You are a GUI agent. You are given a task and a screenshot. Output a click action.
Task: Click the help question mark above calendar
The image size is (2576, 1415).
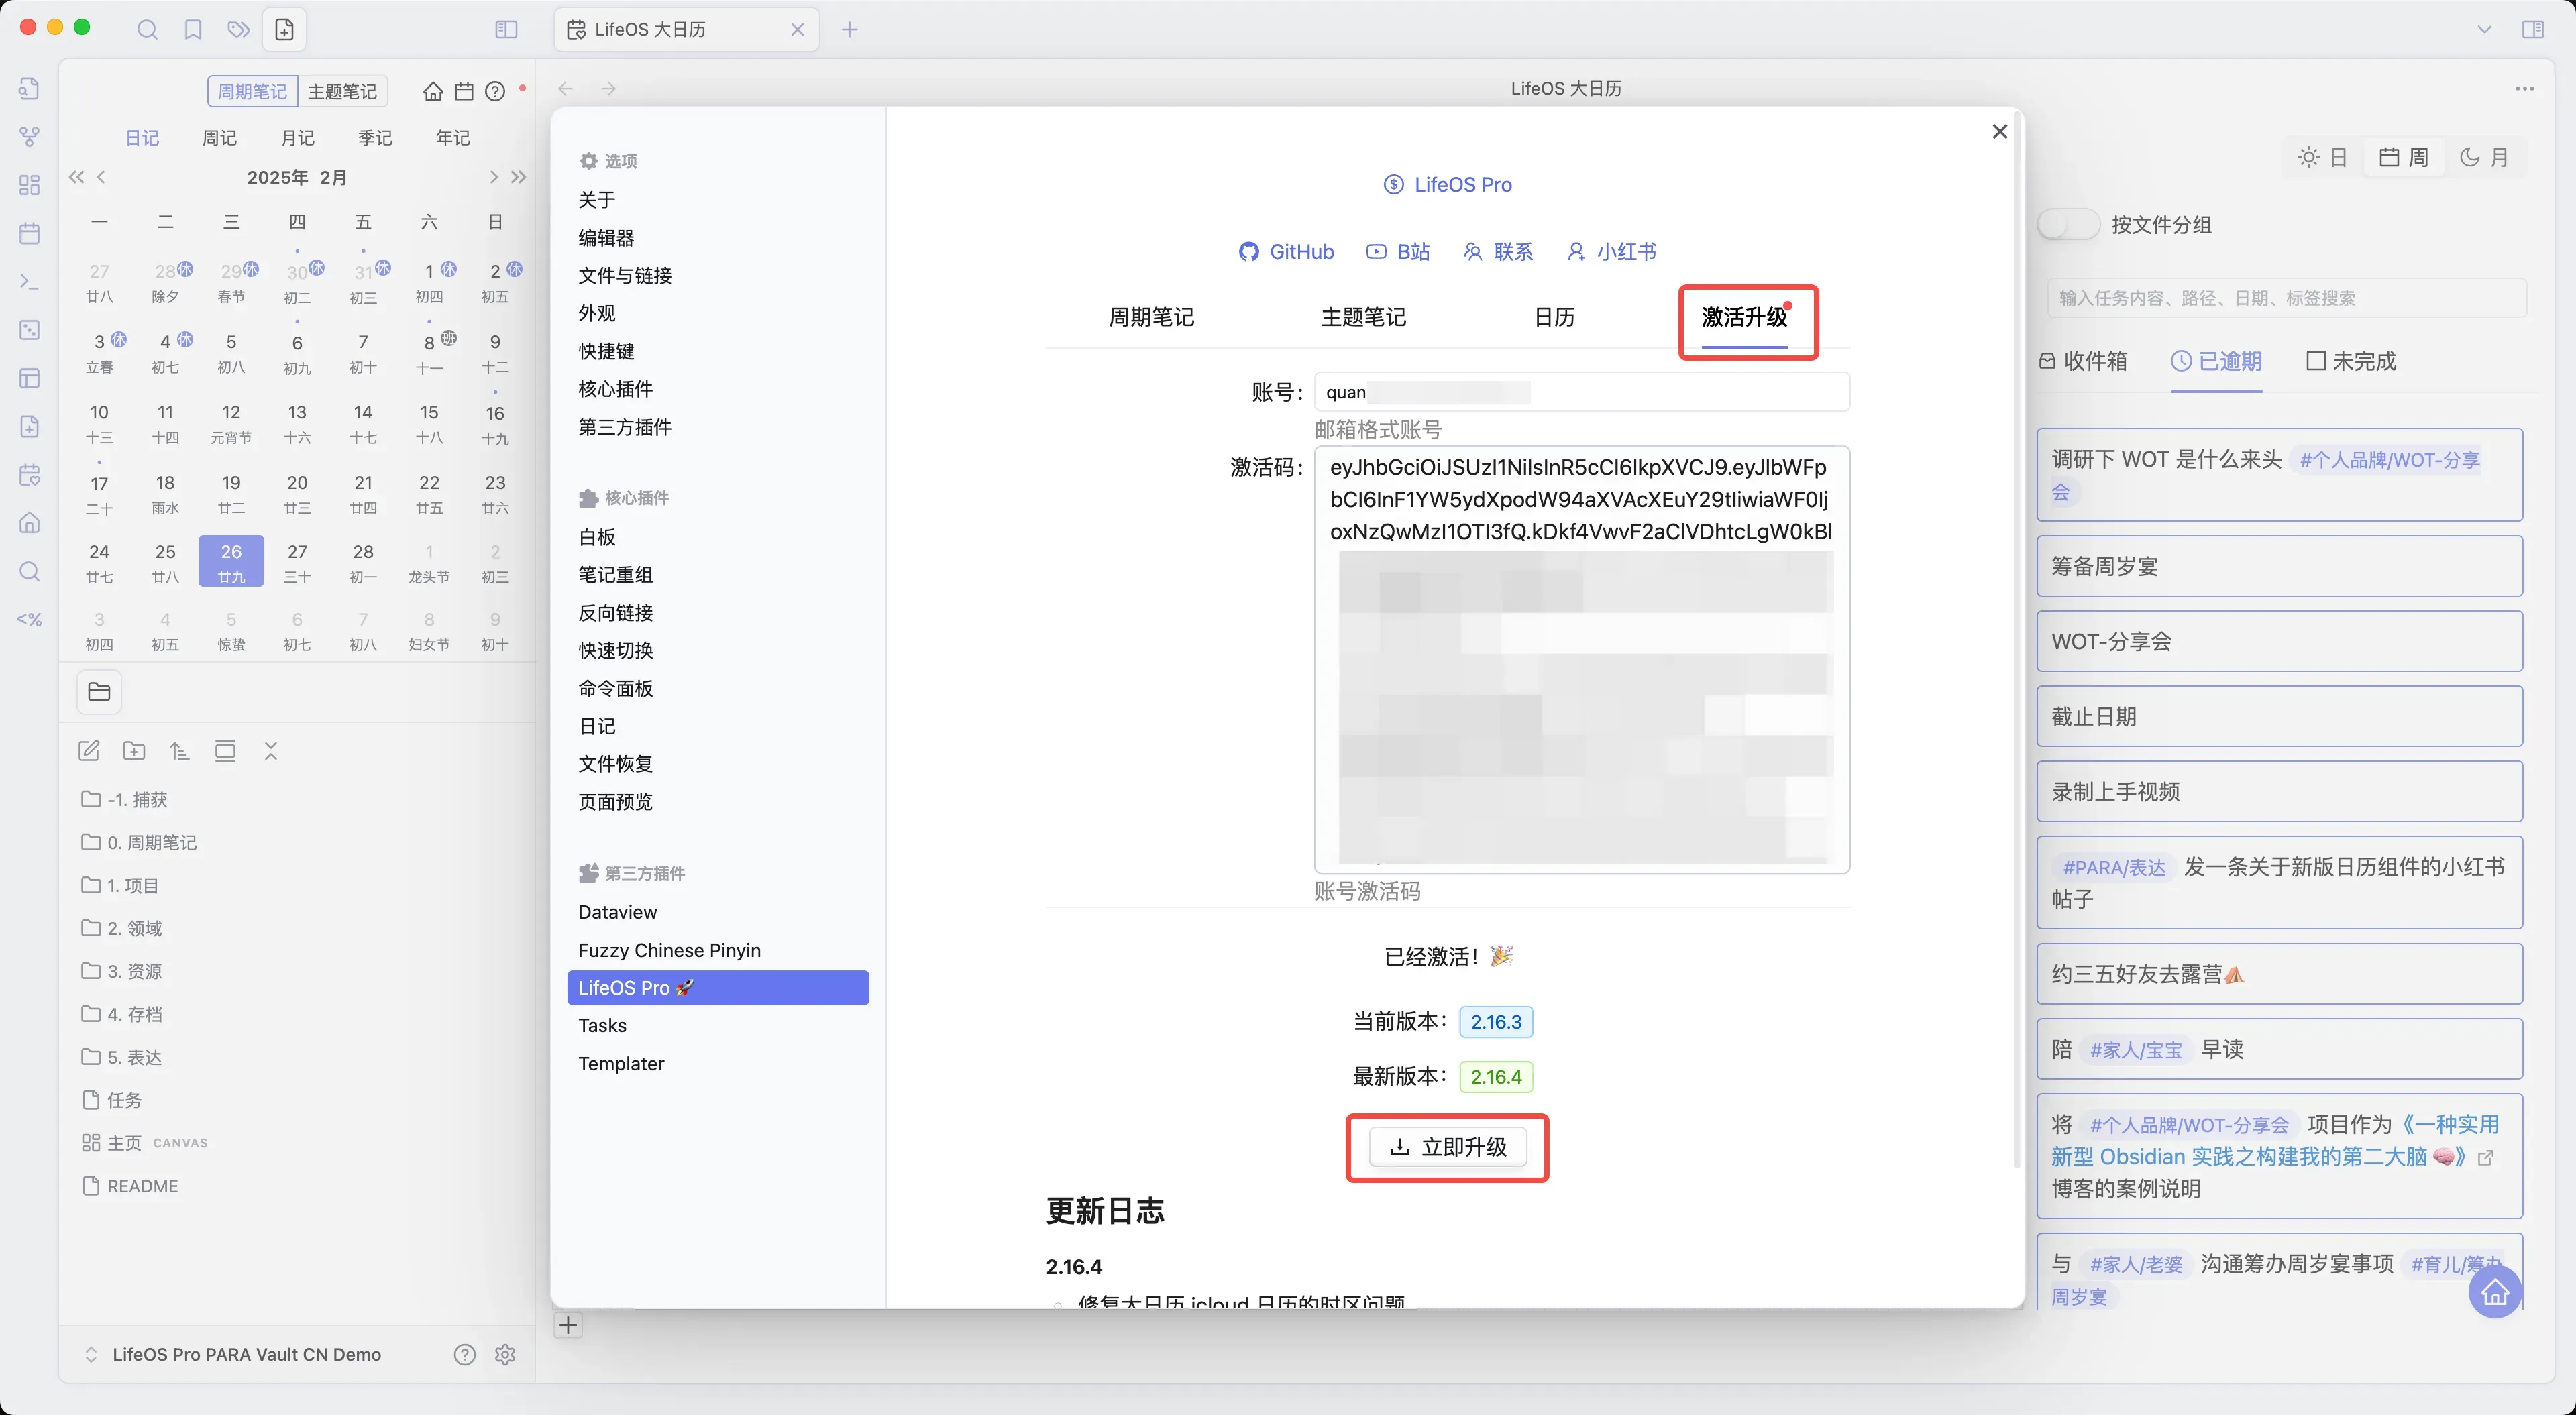tap(495, 91)
